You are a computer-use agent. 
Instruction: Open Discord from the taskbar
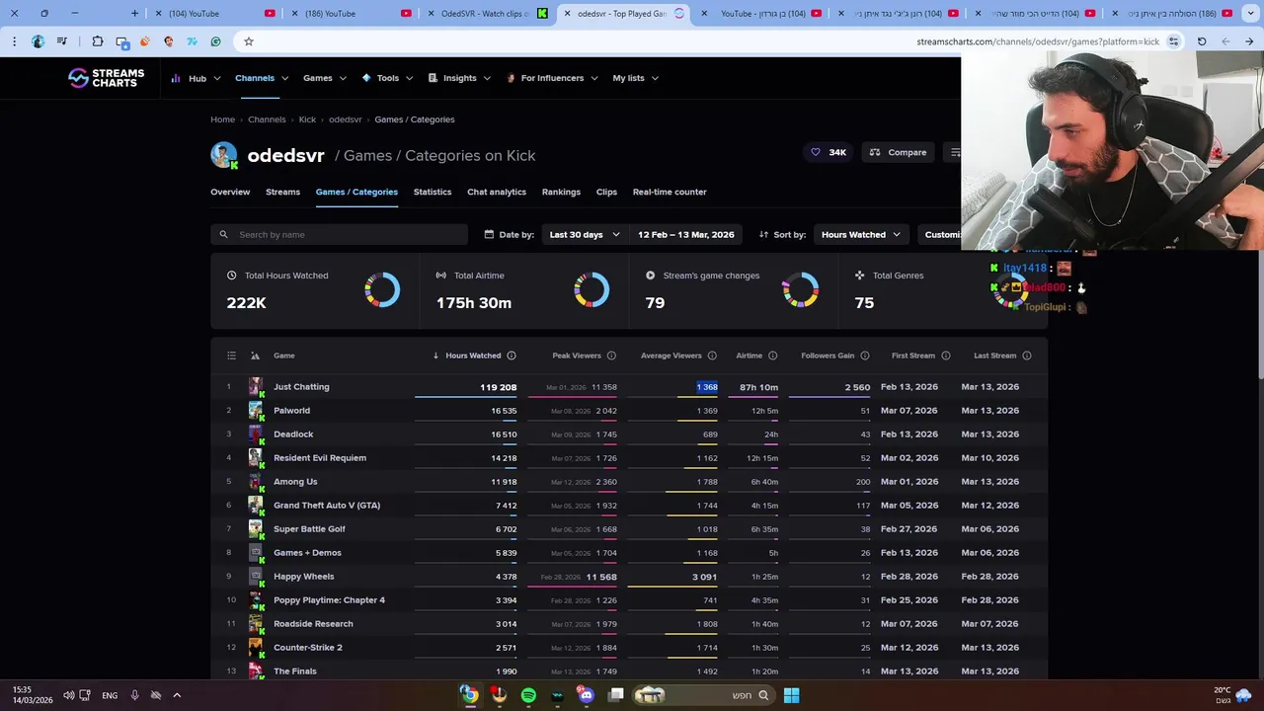(x=587, y=695)
